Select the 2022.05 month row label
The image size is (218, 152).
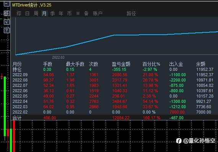click(20, 96)
